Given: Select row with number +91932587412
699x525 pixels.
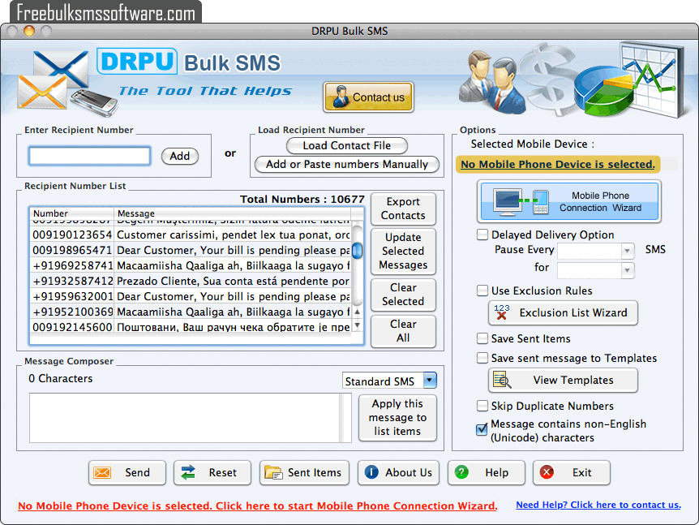Looking at the screenshot, I should 191,281.
